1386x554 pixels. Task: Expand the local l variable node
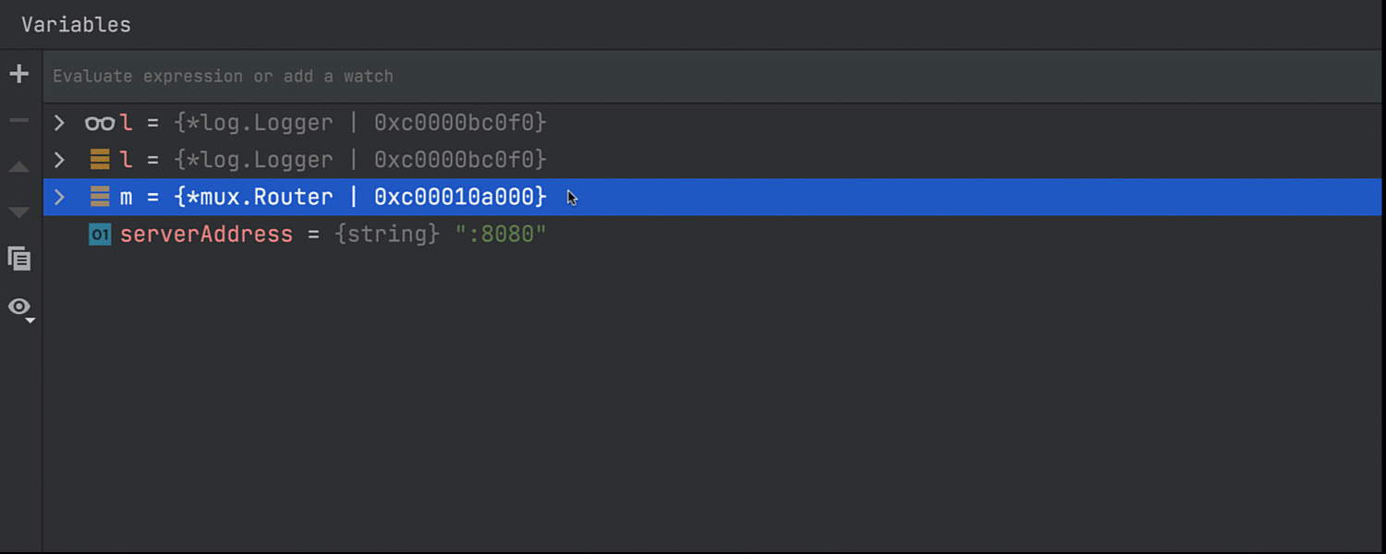pos(59,160)
